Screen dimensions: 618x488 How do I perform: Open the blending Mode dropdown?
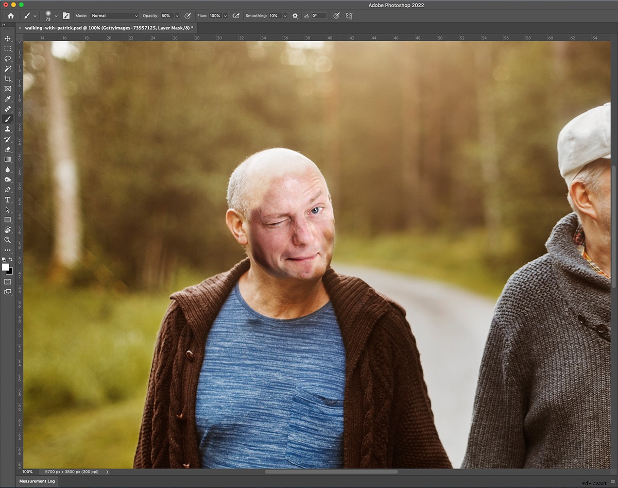pyautogui.click(x=113, y=15)
